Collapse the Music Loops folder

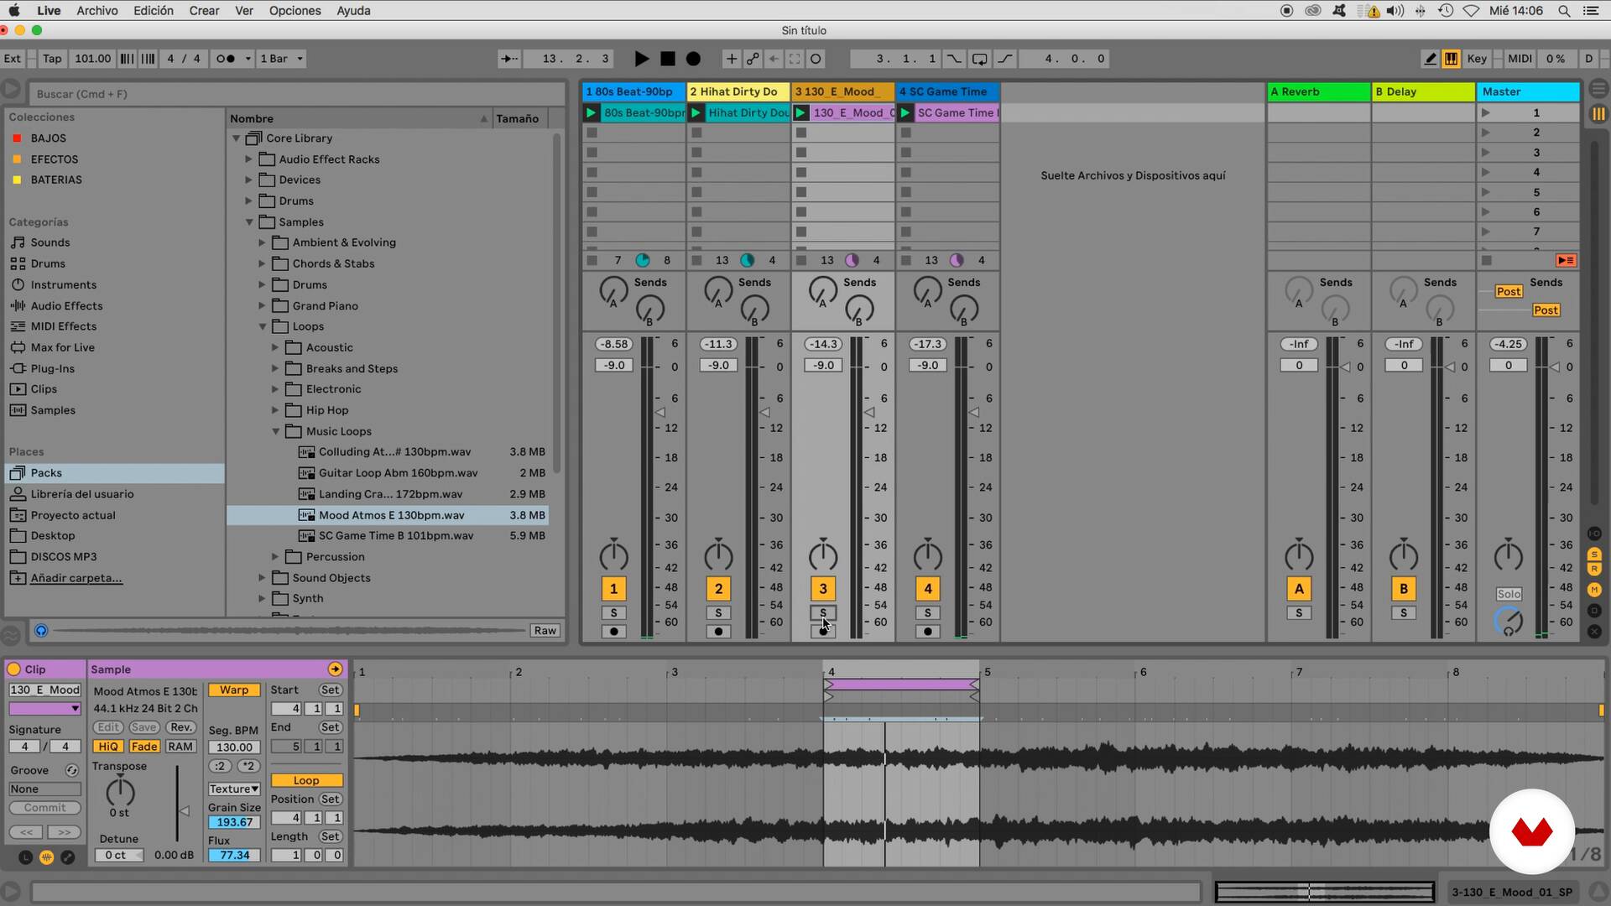(x=275, y=431)
